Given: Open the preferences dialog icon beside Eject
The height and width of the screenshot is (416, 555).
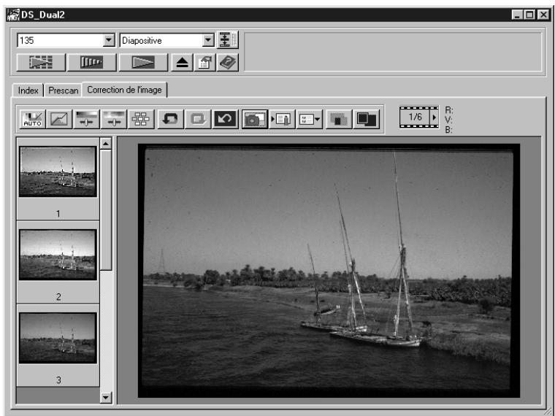Looking at the screenshot, I should [x=205, y=62].
